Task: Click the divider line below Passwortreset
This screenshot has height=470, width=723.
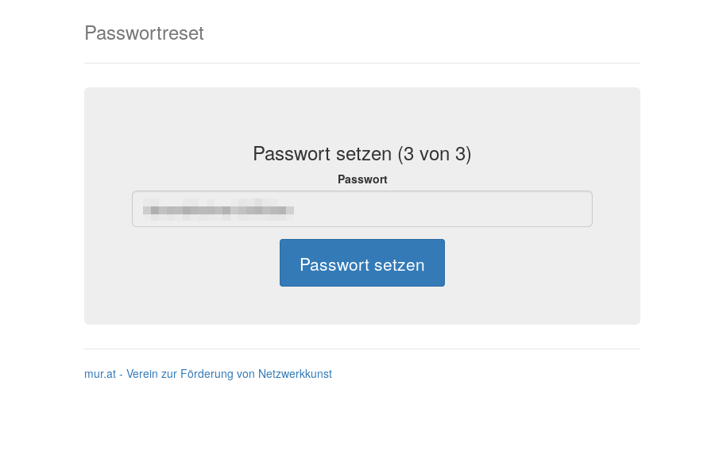Action: (361, 63)
